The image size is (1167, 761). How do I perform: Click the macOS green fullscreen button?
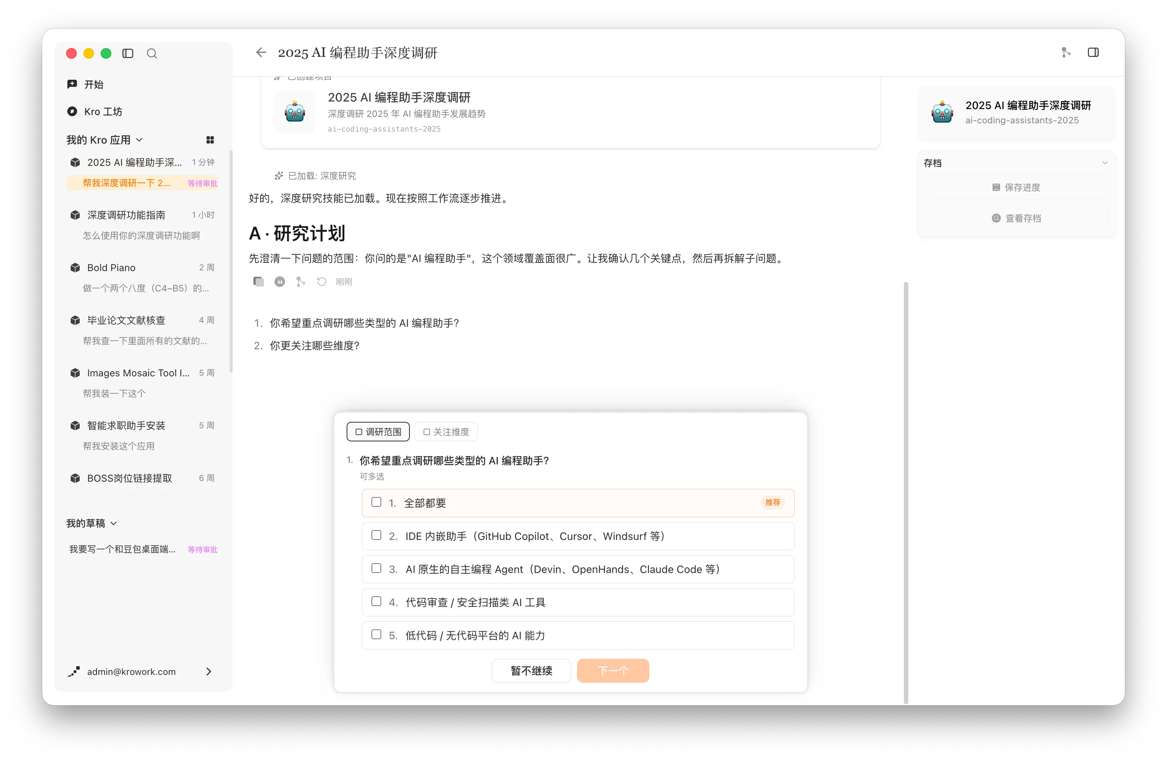point(106,53)
